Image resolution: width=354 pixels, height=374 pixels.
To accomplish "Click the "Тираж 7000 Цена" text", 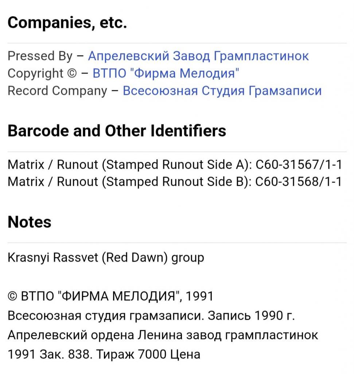I will pos(148,354).
